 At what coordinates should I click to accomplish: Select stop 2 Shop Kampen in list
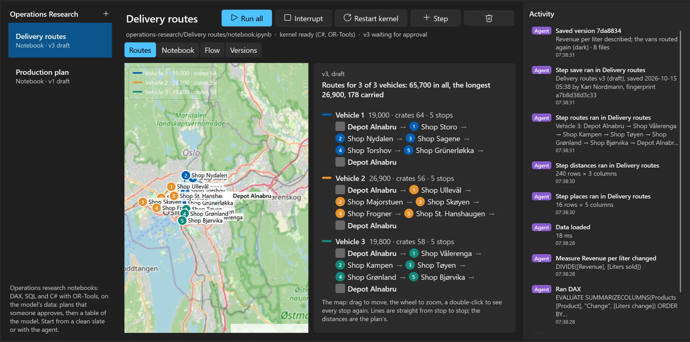[364, 265]
